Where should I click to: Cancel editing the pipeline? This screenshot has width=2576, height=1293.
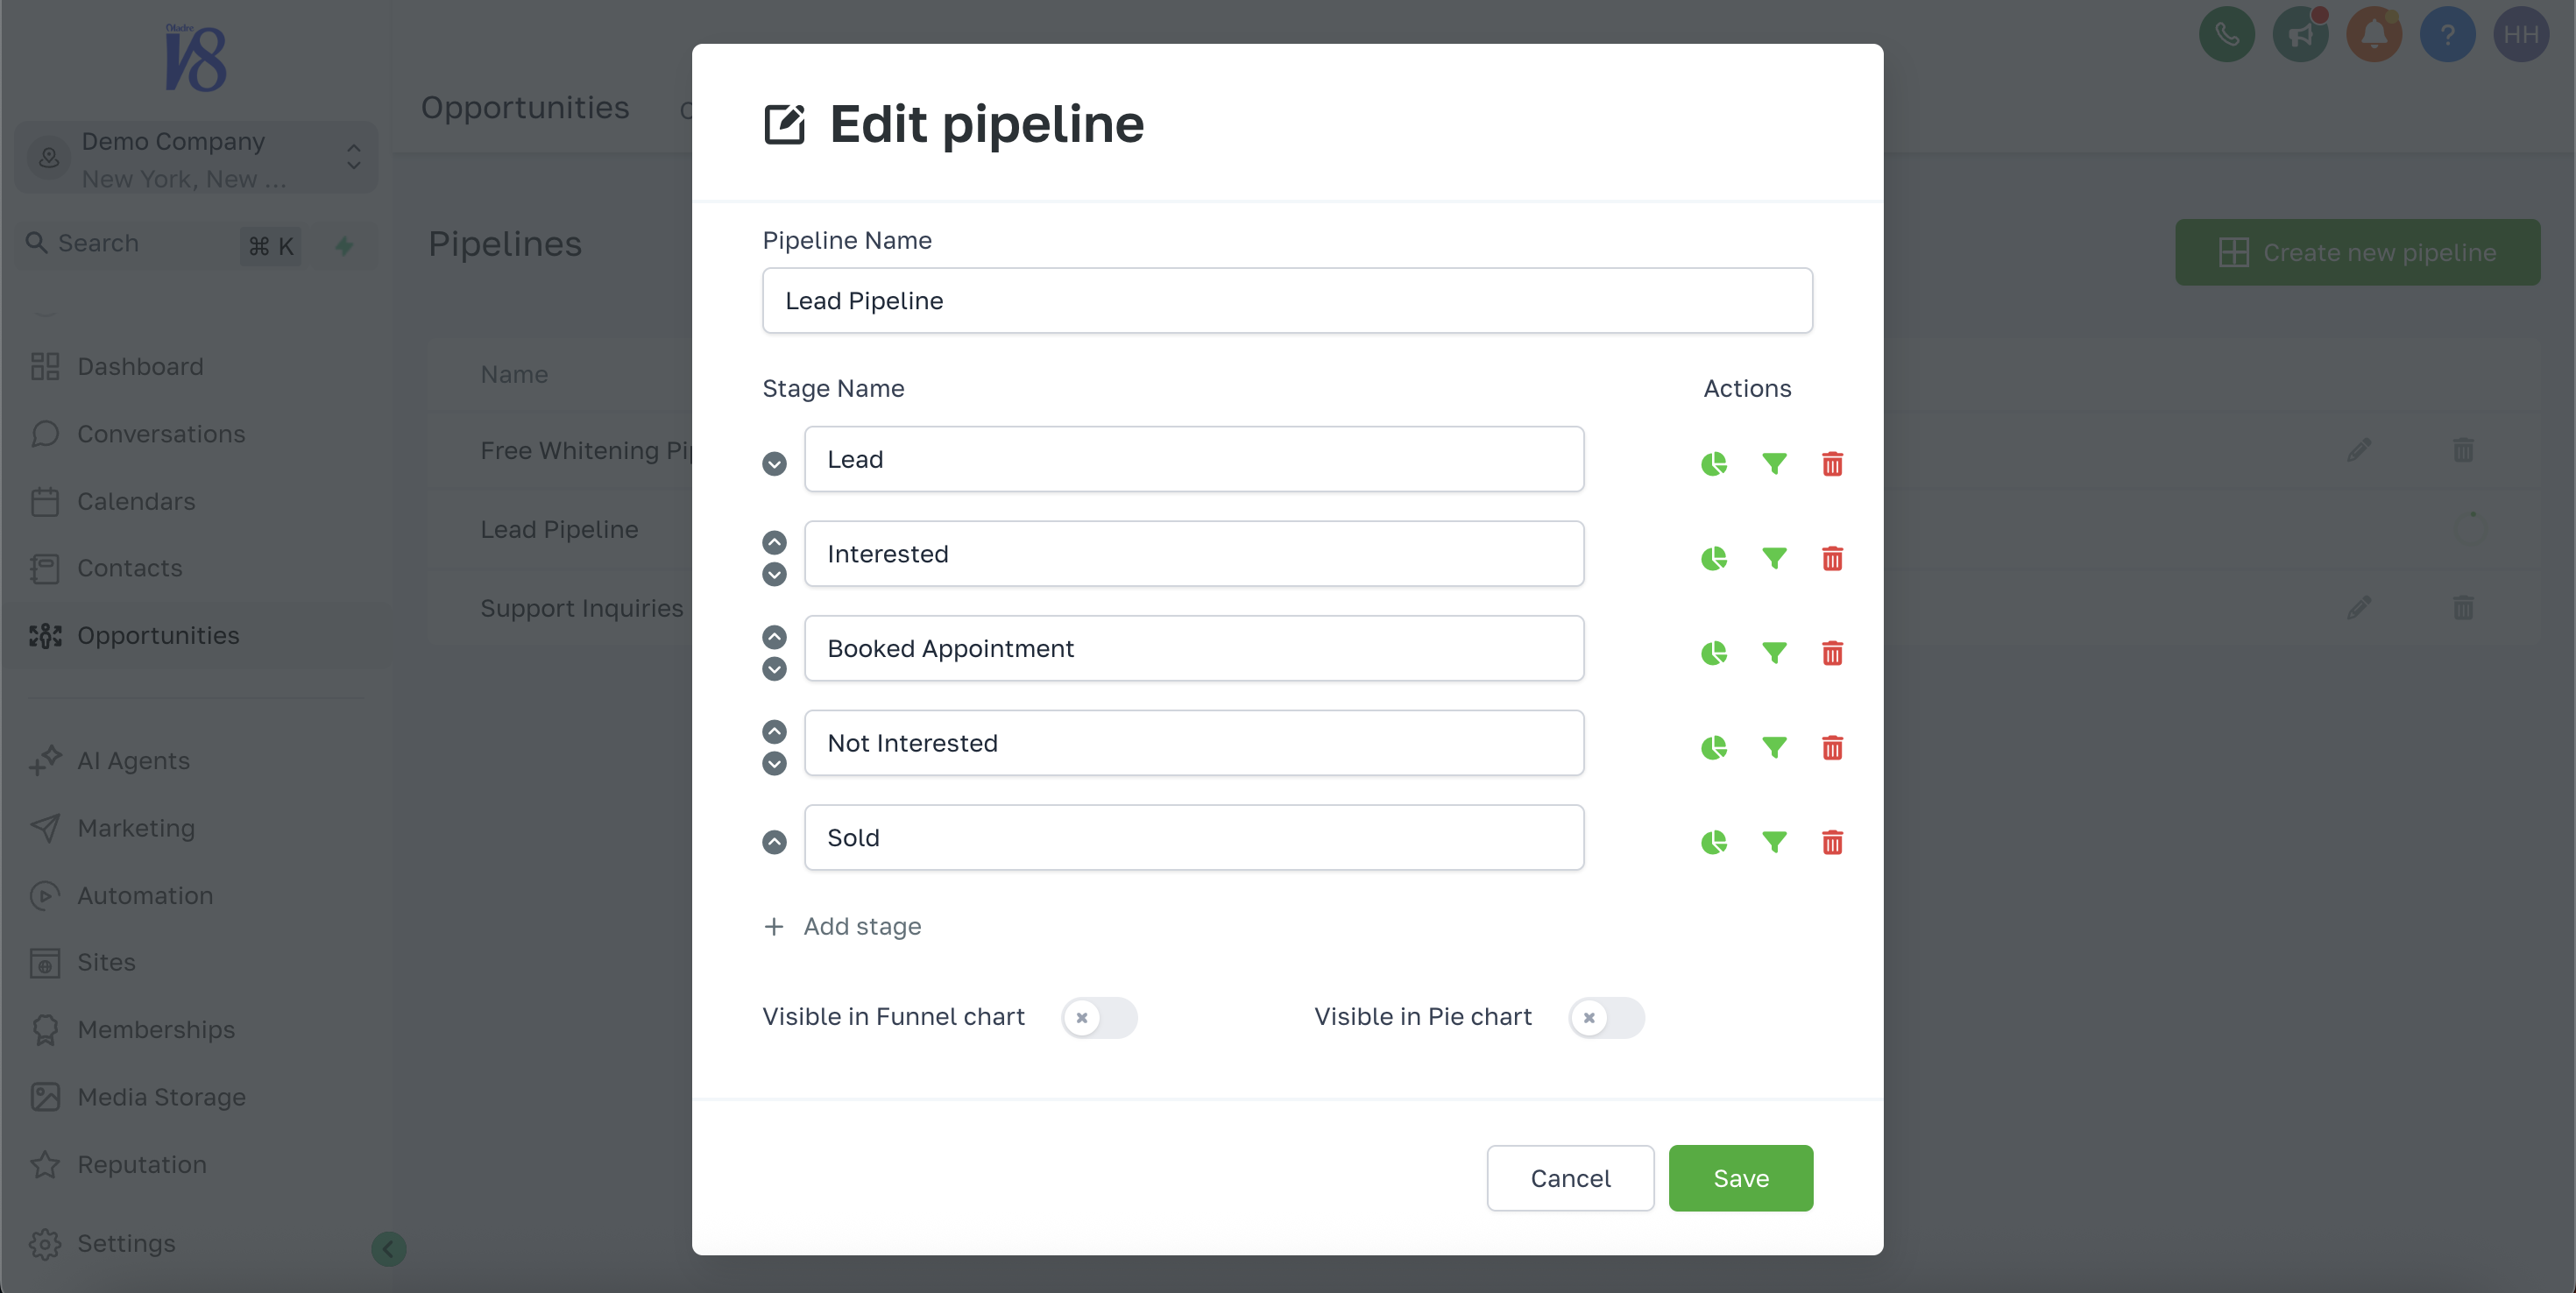(x=1570, y=1178)
